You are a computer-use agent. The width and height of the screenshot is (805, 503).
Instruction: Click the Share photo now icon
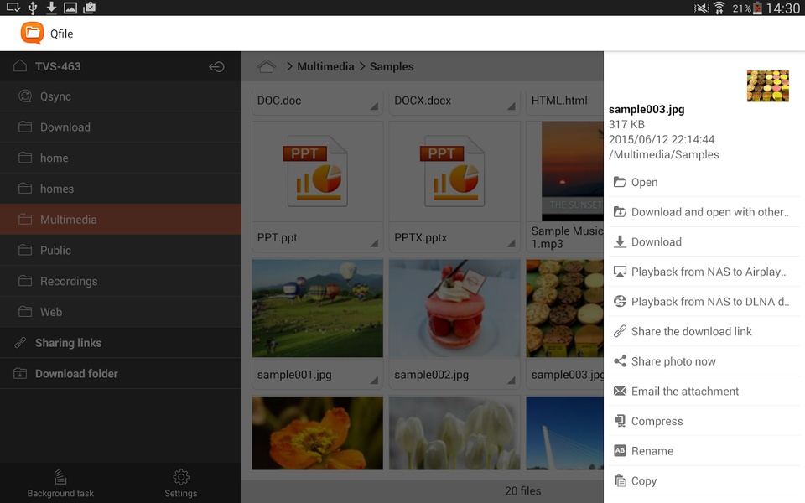point(621,360)
